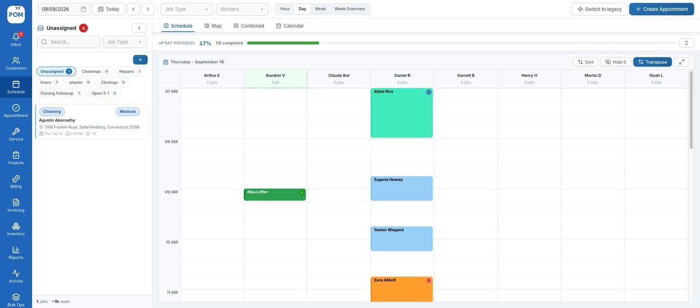Select the Claude Bot column header

coord(339,79)
